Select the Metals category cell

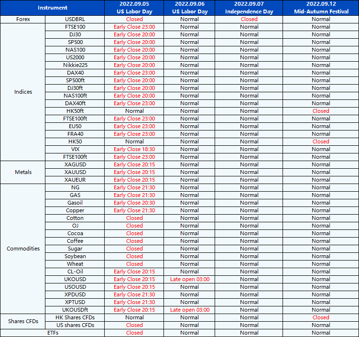coord(23,172)
